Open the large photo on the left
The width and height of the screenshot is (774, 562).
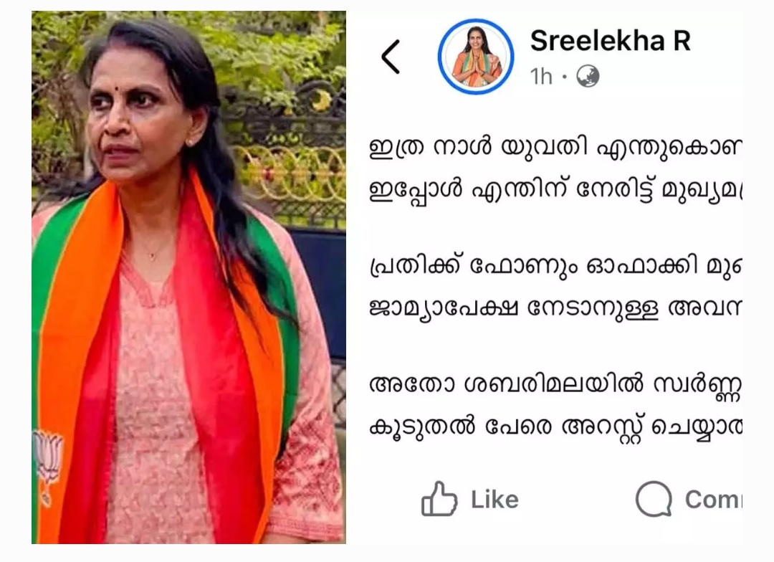[x=188, y=277]
